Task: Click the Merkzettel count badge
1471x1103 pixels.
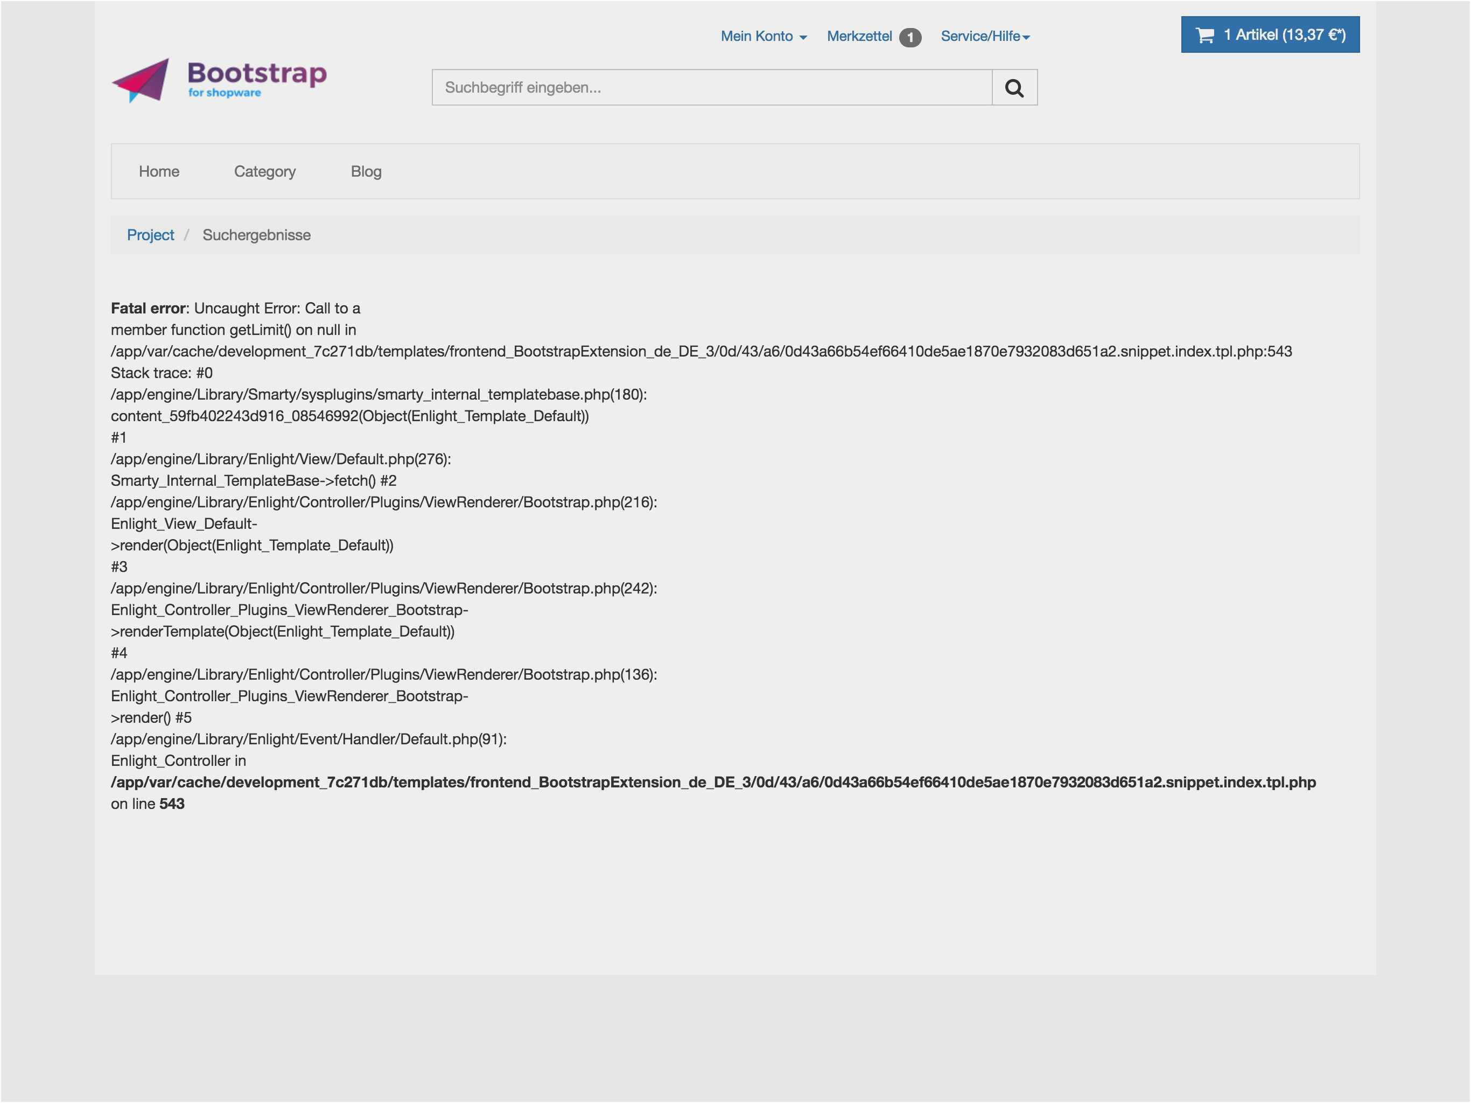Action: point(910,37)
